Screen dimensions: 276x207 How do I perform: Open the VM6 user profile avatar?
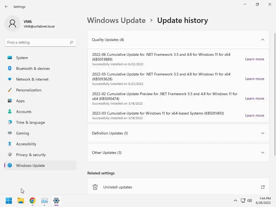coord(12,23)
